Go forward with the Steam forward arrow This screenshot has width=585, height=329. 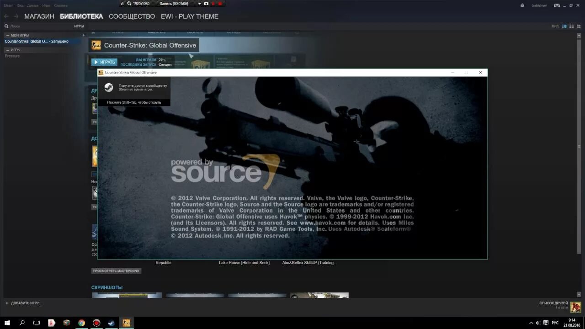[16, 16]
